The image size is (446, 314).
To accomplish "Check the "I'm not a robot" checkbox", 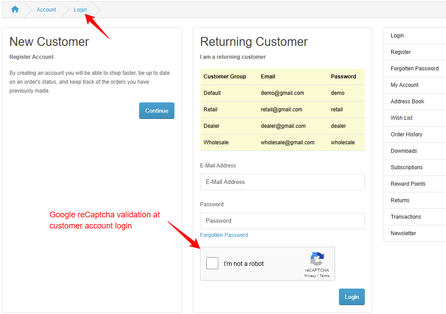I will 212,263.
